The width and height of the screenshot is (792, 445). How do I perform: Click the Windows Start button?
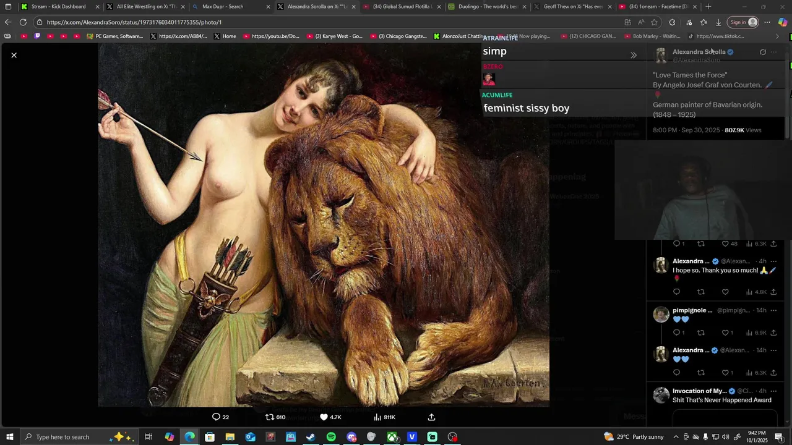click(x=9, y=437)
